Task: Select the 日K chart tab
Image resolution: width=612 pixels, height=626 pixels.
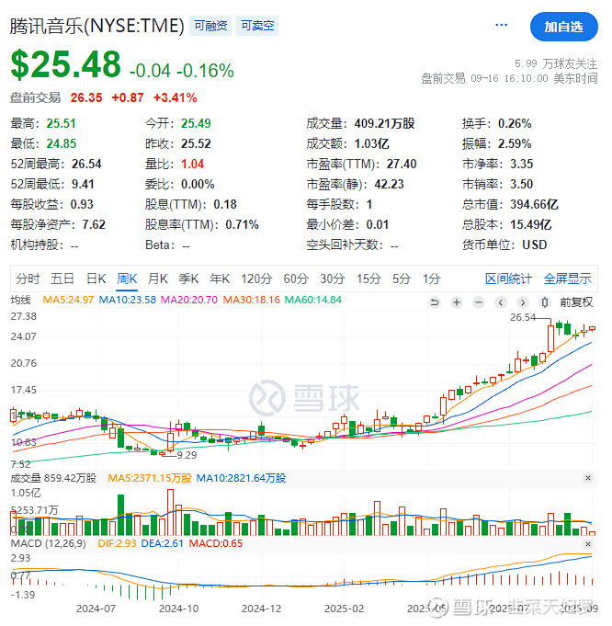Action: tap(96, 279)
